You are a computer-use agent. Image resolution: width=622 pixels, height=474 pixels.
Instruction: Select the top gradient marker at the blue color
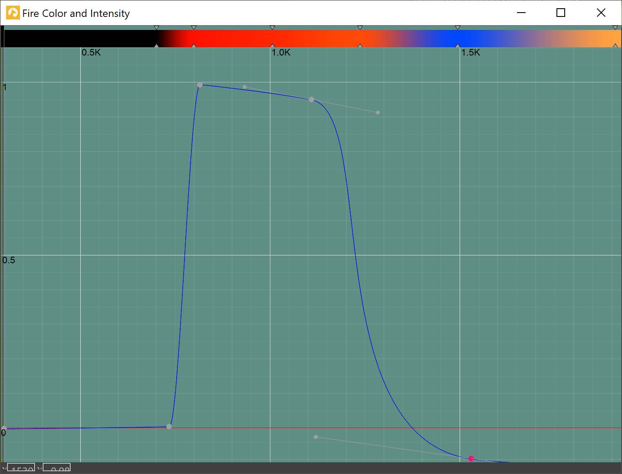(457, 28)
